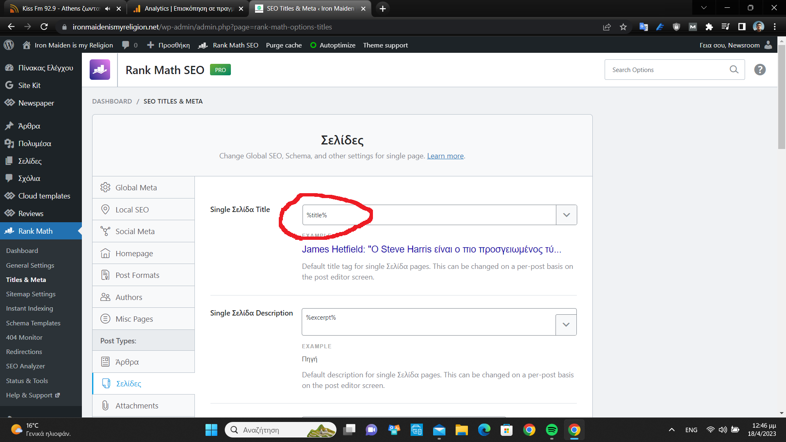786x442 pixels.
Task: Open the Global Meta tab
Action: [x=143, y=187]
